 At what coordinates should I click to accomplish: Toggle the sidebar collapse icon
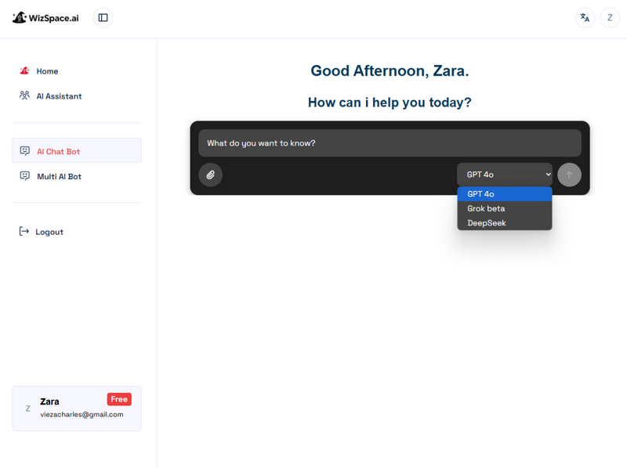(x=103, y=17)
